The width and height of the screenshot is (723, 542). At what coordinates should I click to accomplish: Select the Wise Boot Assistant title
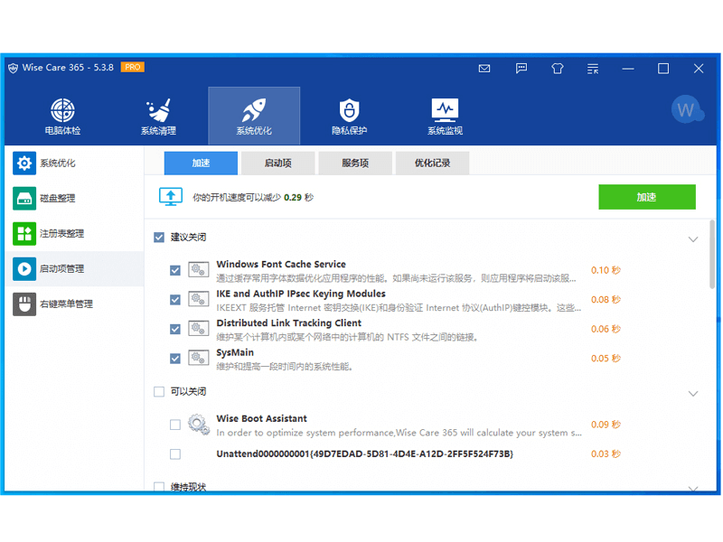[x=261, y=418]
